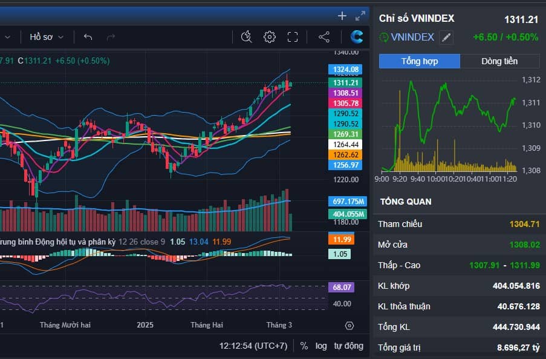Click the MACD indicator title text
The image size is (546, 359).
coord(58,242)
